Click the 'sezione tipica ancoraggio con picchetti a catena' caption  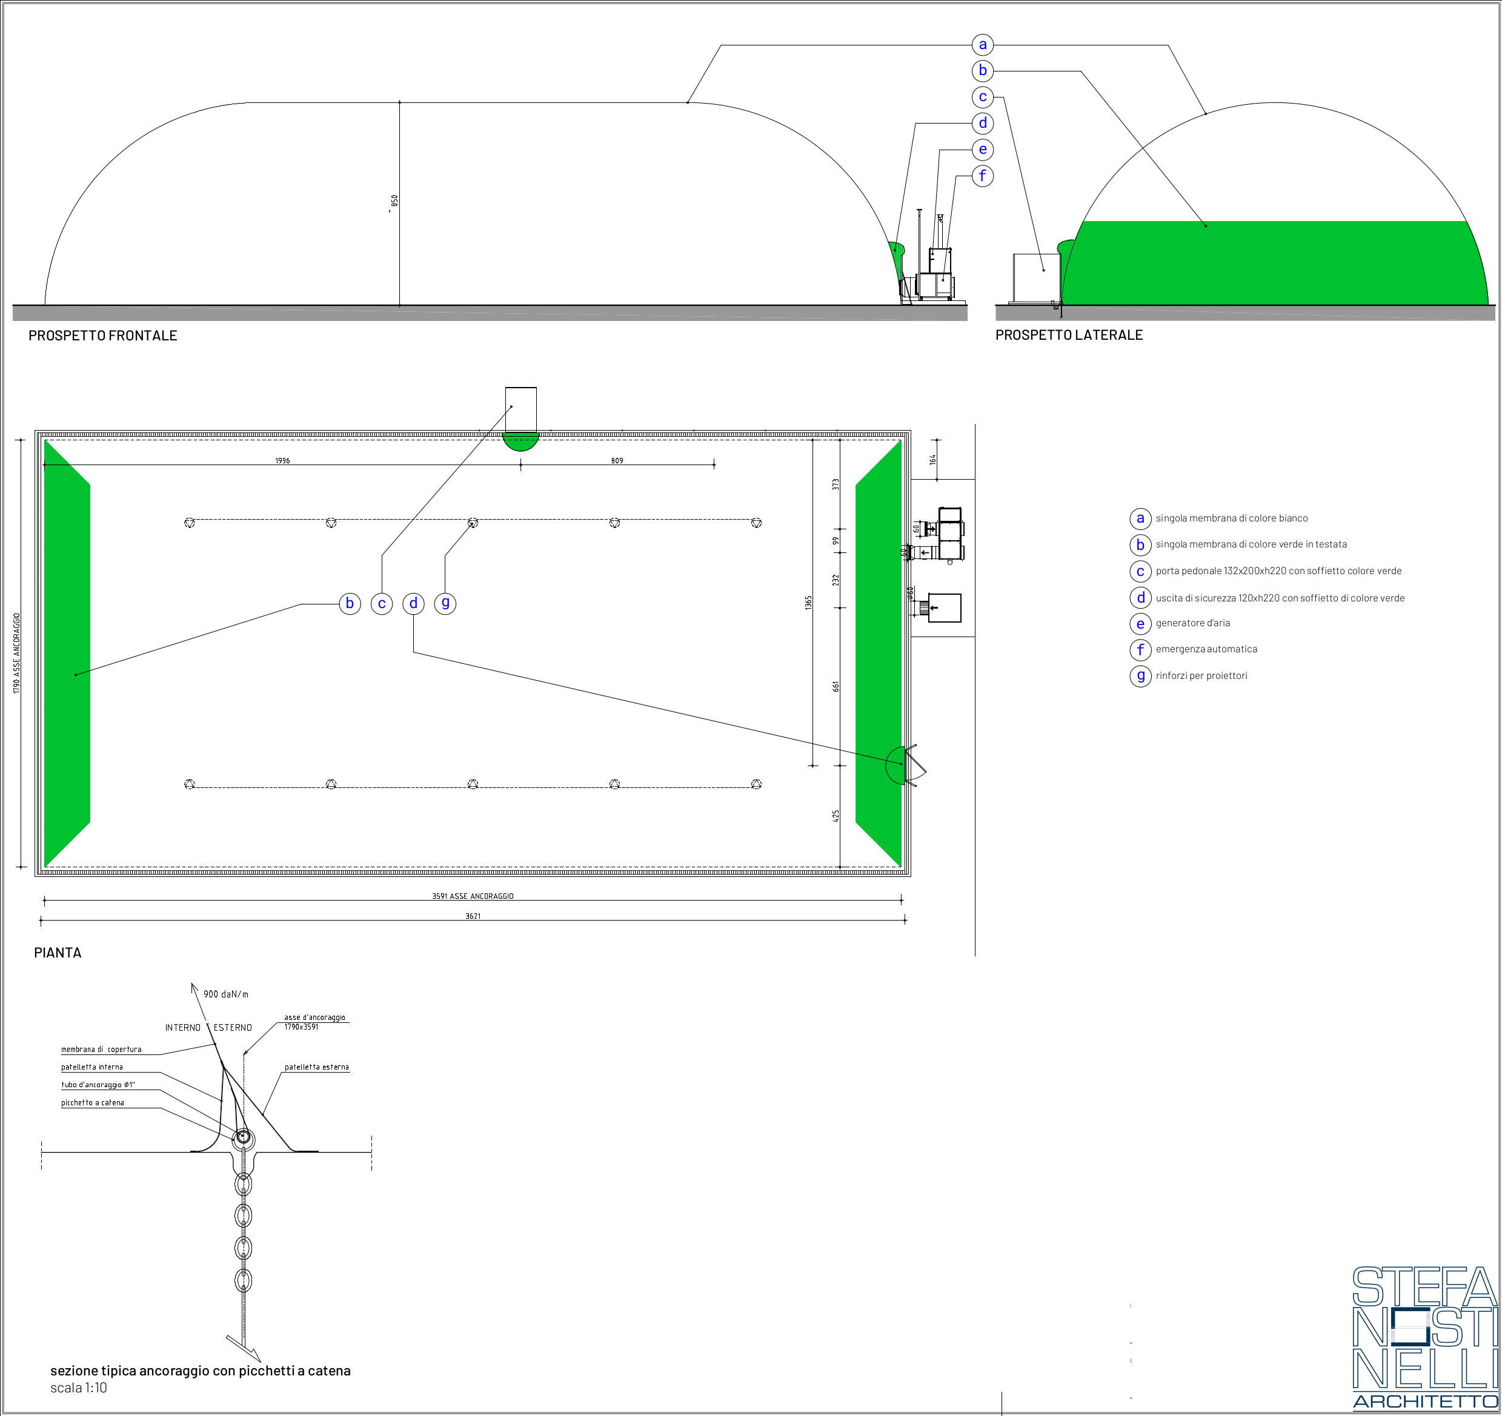coord(200,1371)
